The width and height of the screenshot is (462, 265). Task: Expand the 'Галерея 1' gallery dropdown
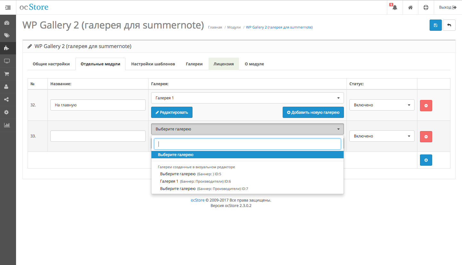pyautogui.click(x=247, y=98)
